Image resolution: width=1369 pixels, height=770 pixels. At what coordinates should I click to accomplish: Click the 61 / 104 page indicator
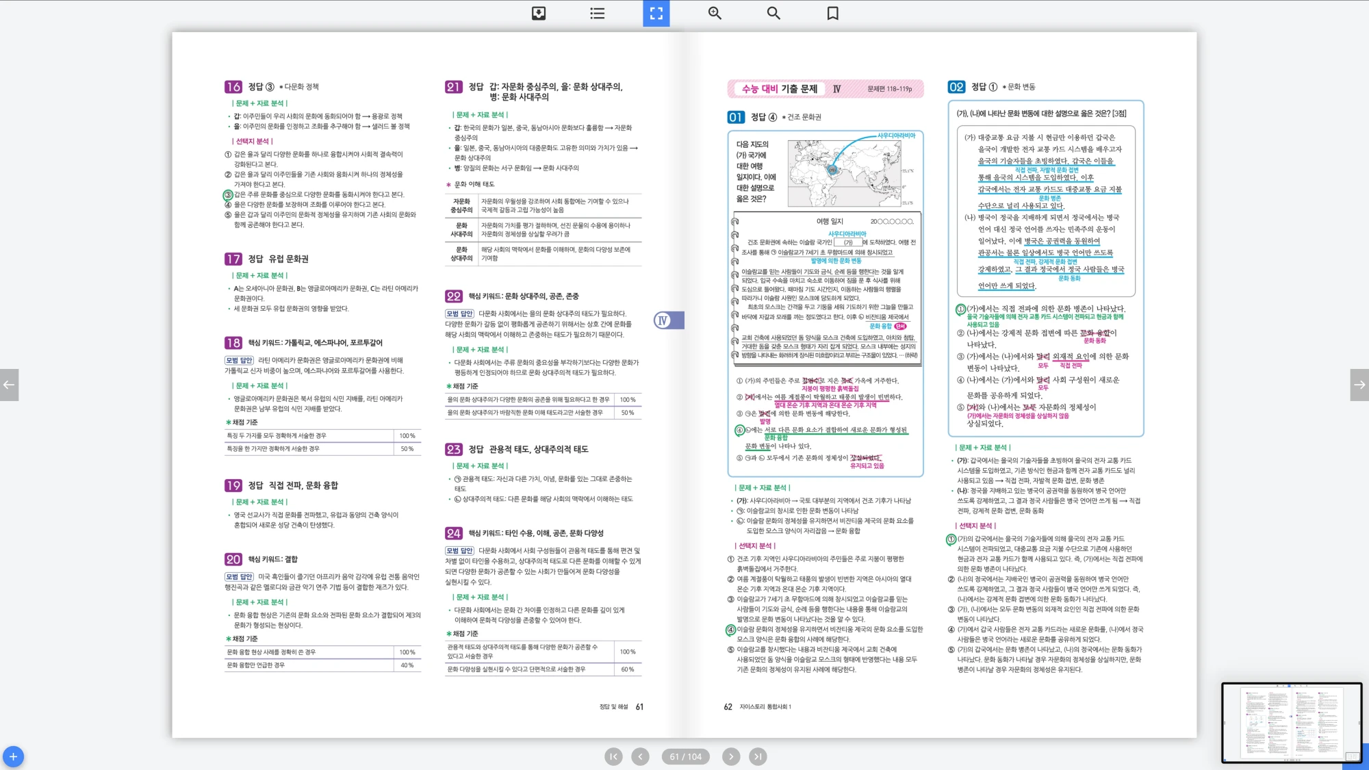click(x=685, y=756)
